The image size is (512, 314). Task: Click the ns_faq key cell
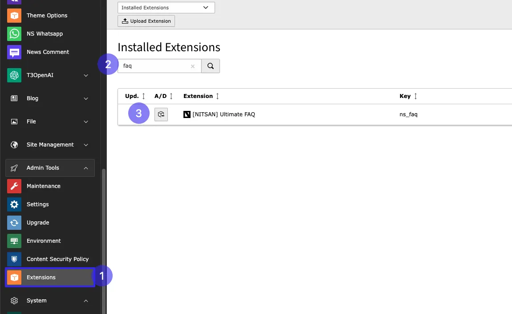[x=409, y=114]
